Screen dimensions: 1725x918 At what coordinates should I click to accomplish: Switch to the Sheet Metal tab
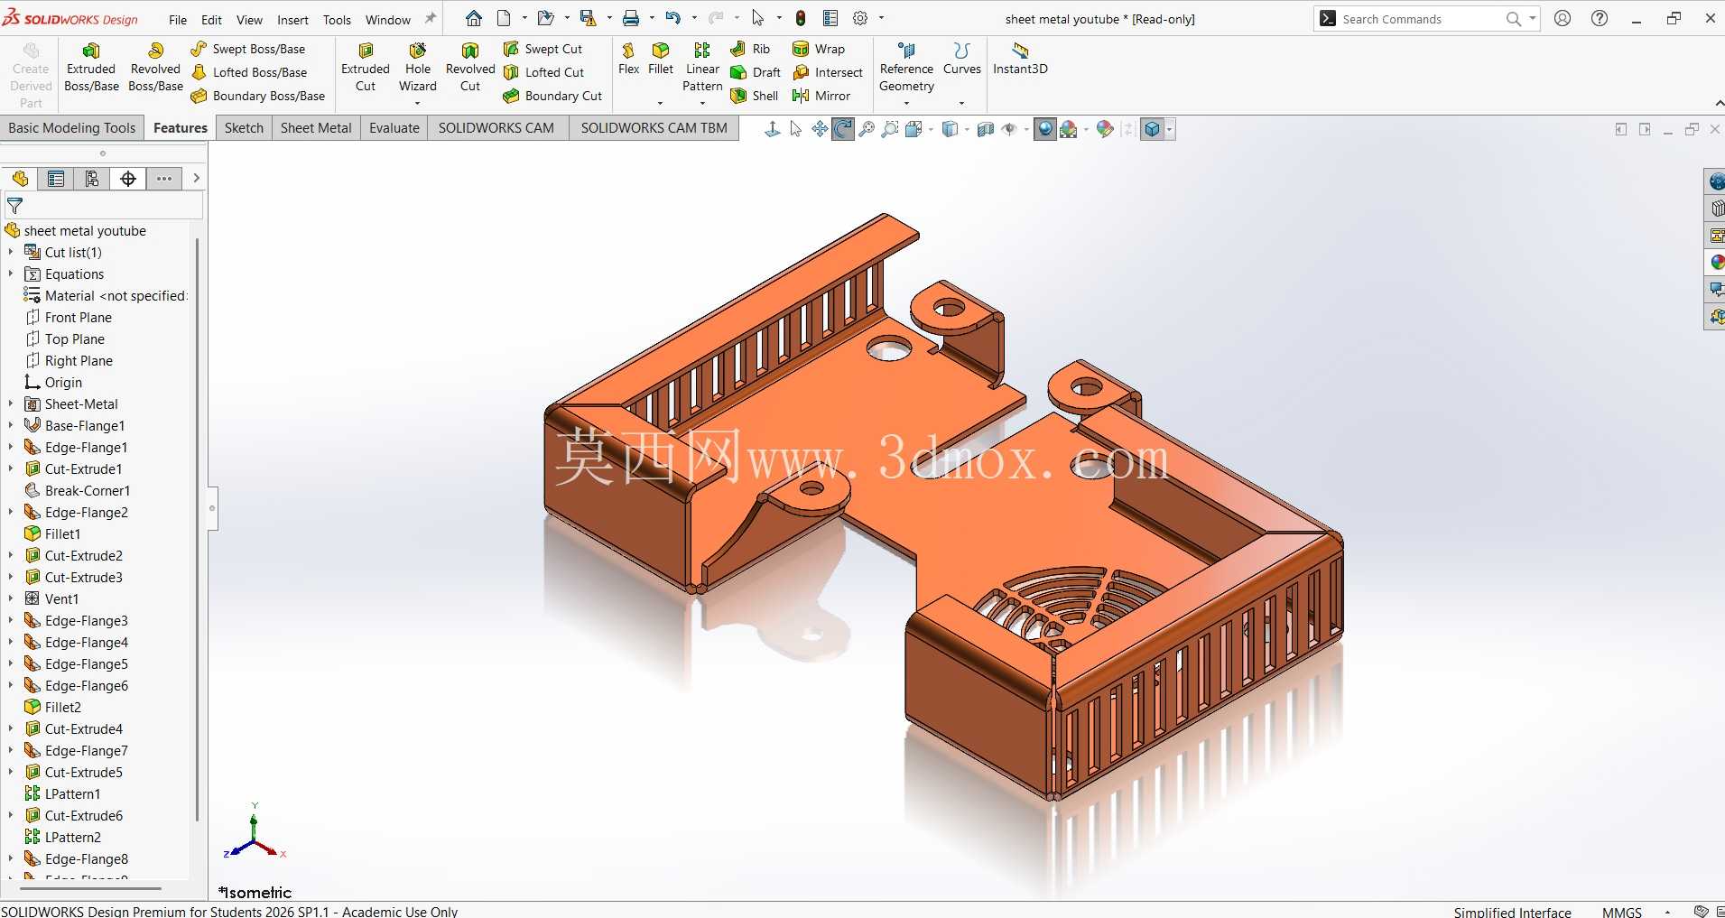pyautogui.click(x=316, y=128)
